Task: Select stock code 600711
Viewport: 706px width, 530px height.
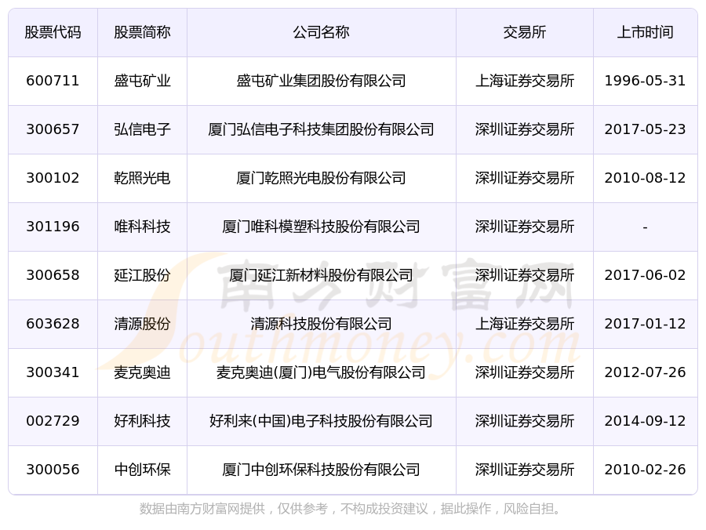Action: tap(53, 81)
